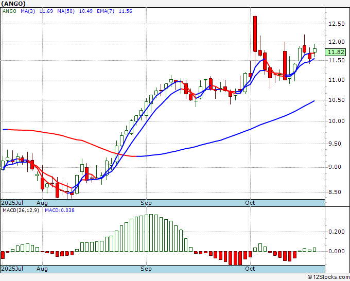Image resolution: width=350 pixels, height=281 pixels.
Task: Select the EMA(7) legend label
Action: (x=106, y=11)
